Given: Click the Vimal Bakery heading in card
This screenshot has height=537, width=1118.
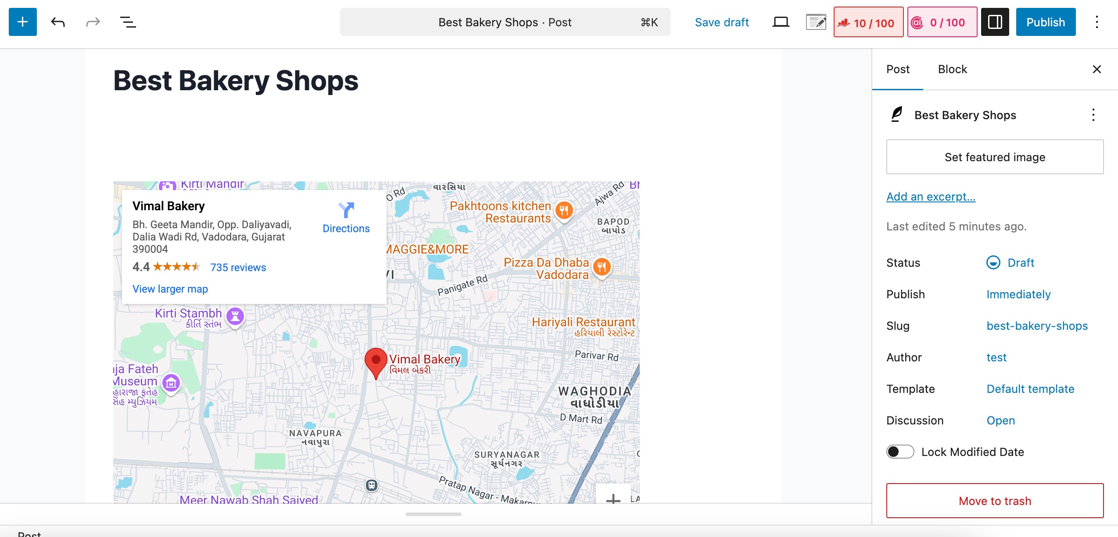Looking at the screenshot, I should coord(168,206).
